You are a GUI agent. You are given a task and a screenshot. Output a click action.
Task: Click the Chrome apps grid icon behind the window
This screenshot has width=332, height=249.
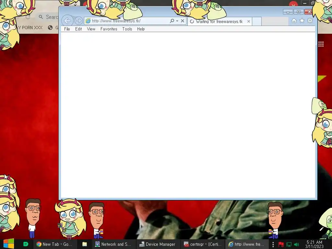321,44
